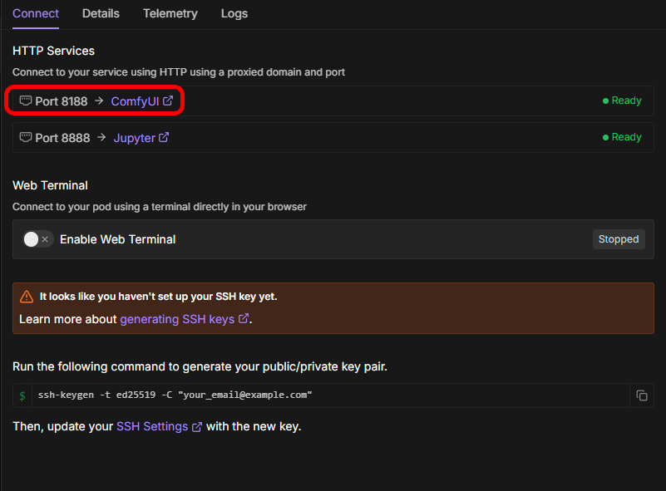Image resolution: width=666 pixels, height=491 pixels.
Task: Click the port icon beside Port 8888
Action: [26, 137]
